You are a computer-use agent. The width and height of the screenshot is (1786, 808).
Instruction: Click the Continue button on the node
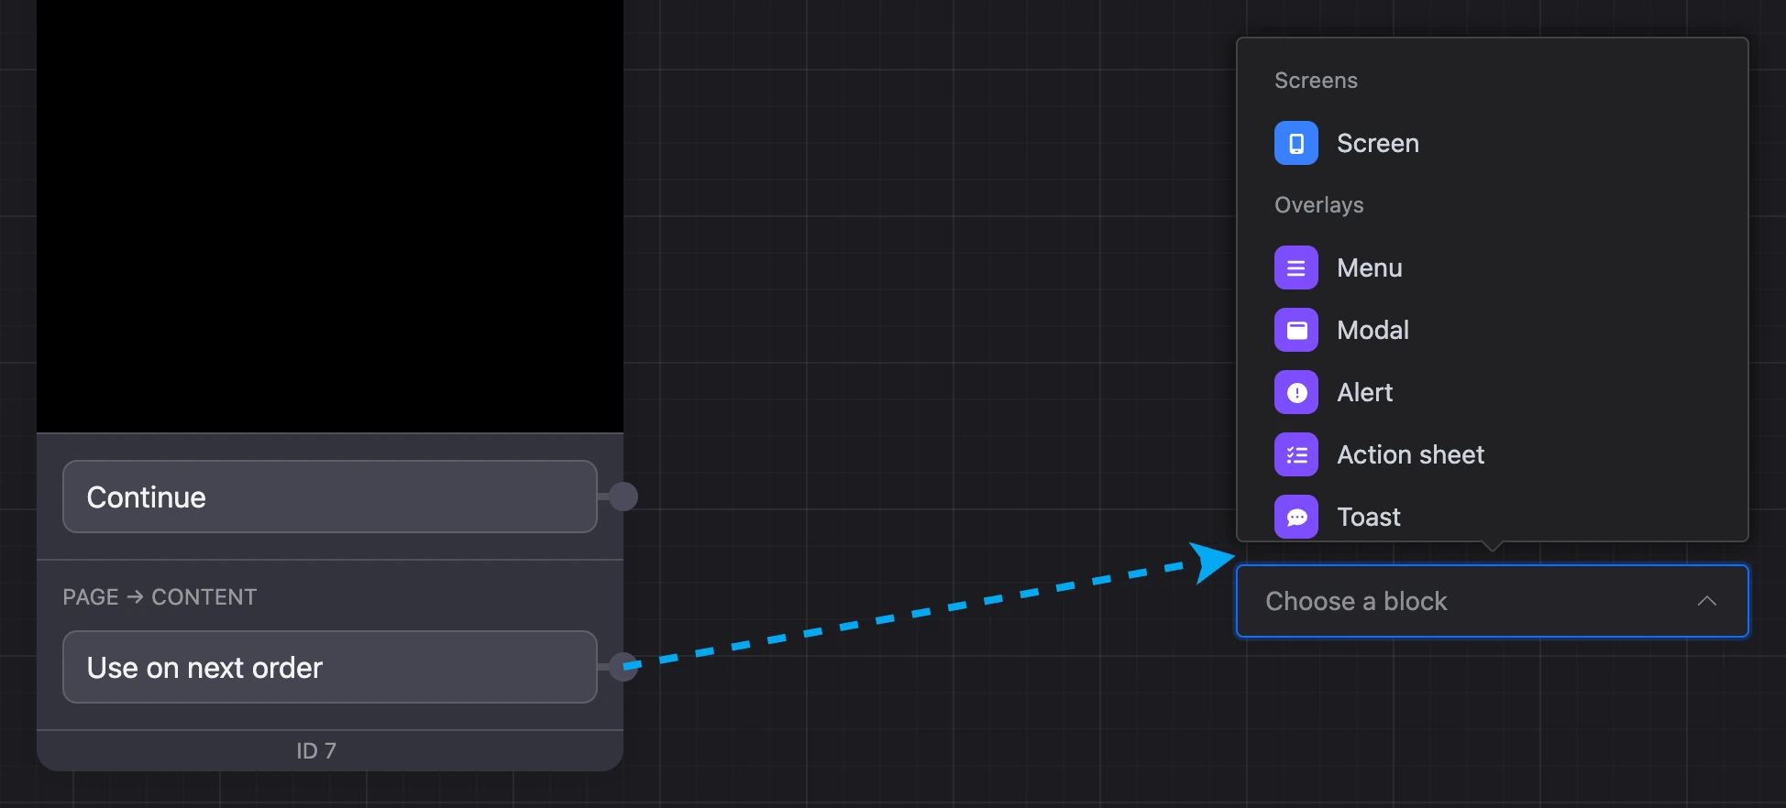pyautogui.click(x=330, y=497)
